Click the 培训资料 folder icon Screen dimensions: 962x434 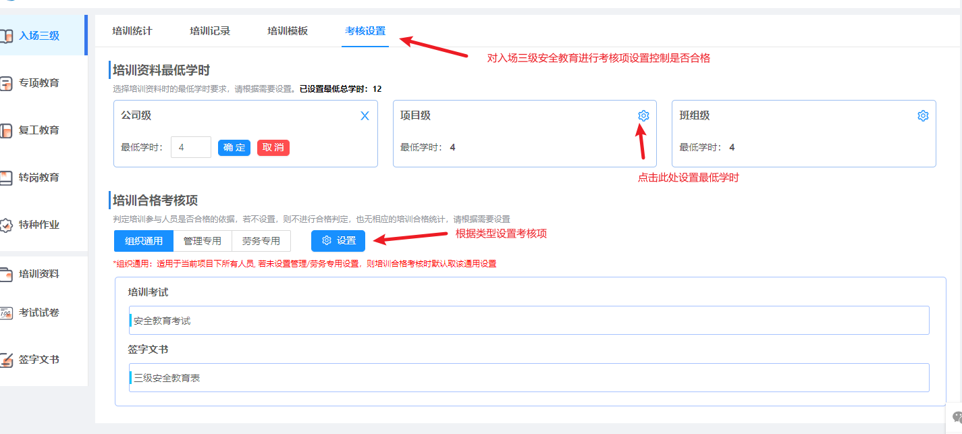coord(6,274)
